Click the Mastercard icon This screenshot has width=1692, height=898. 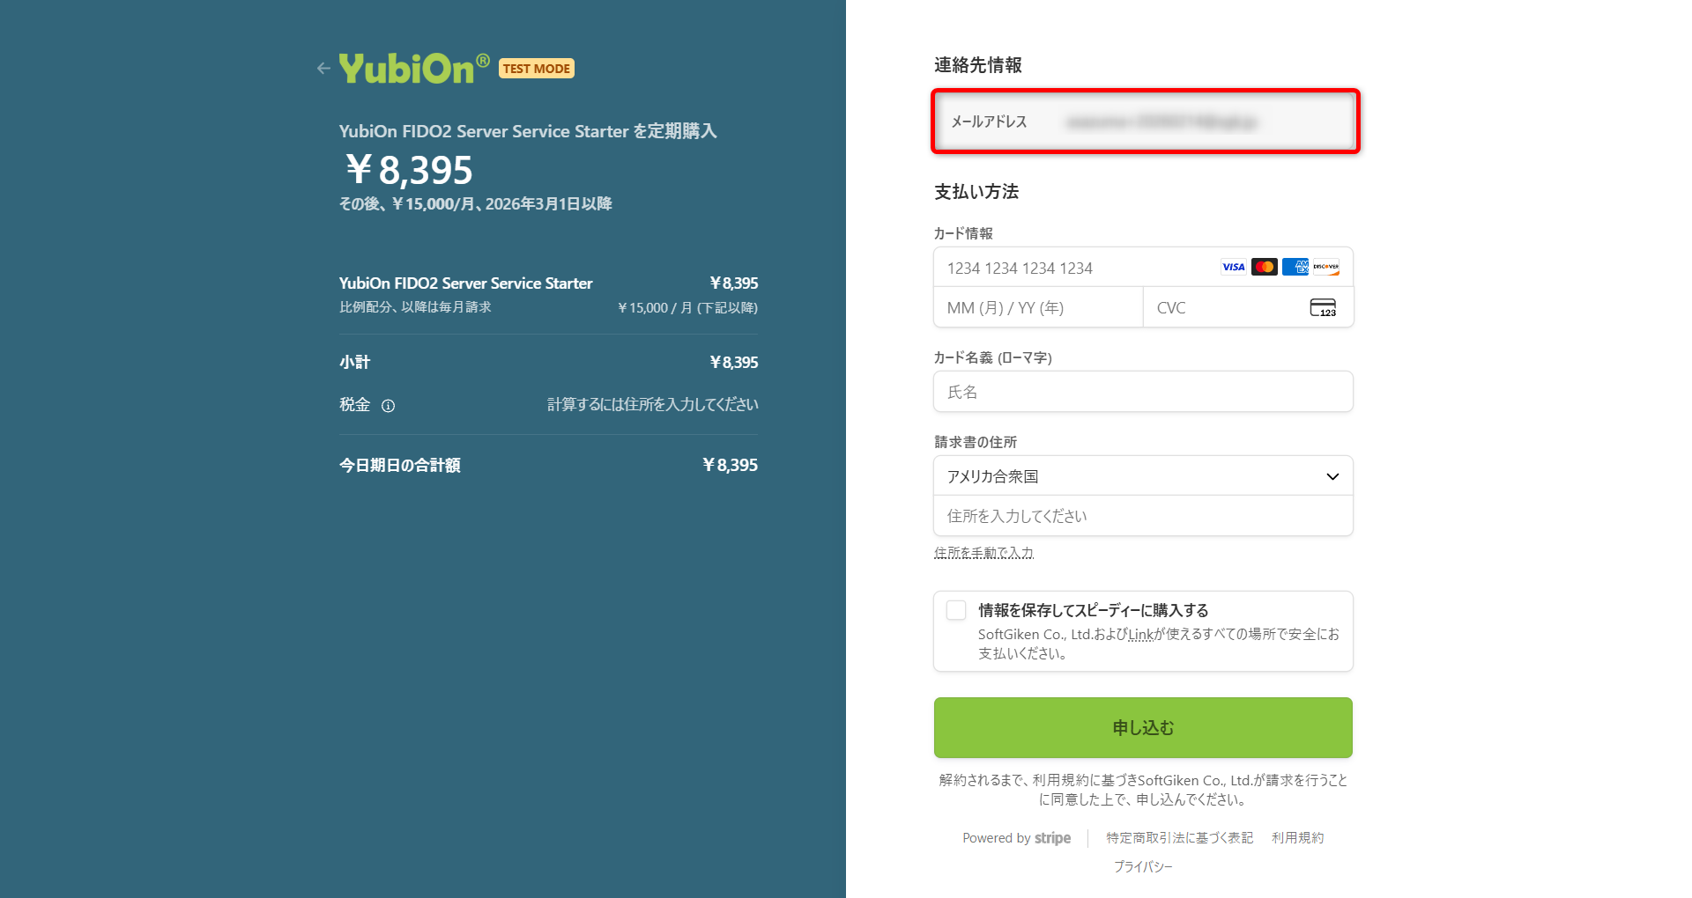pyautogui.click(x=1264, y=268)
